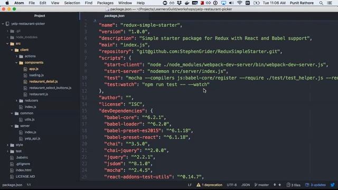Open the Selection menu
Viewport: 338px width, 190px height.
point(72,3)
